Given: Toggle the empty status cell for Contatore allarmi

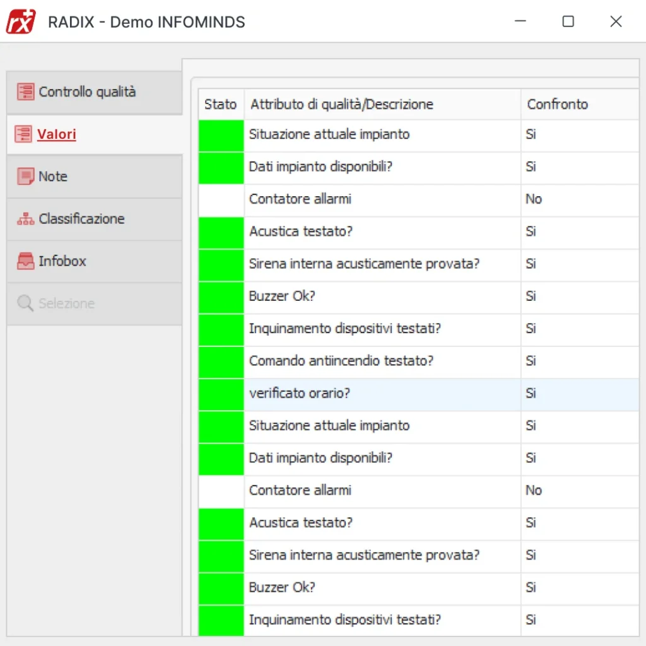Looking at the screenshot, I should click(x=221, y=199).
